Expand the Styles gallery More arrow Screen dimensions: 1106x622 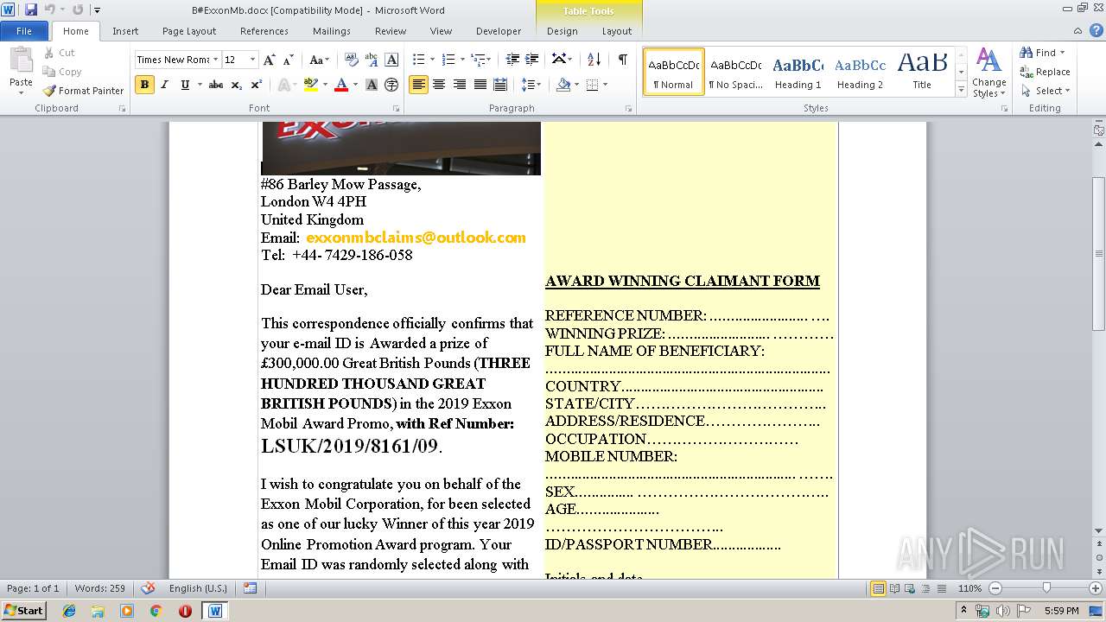coord(961,90)
